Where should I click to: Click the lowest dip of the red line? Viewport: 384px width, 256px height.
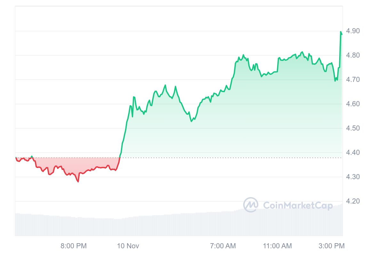tap(78, 181)
